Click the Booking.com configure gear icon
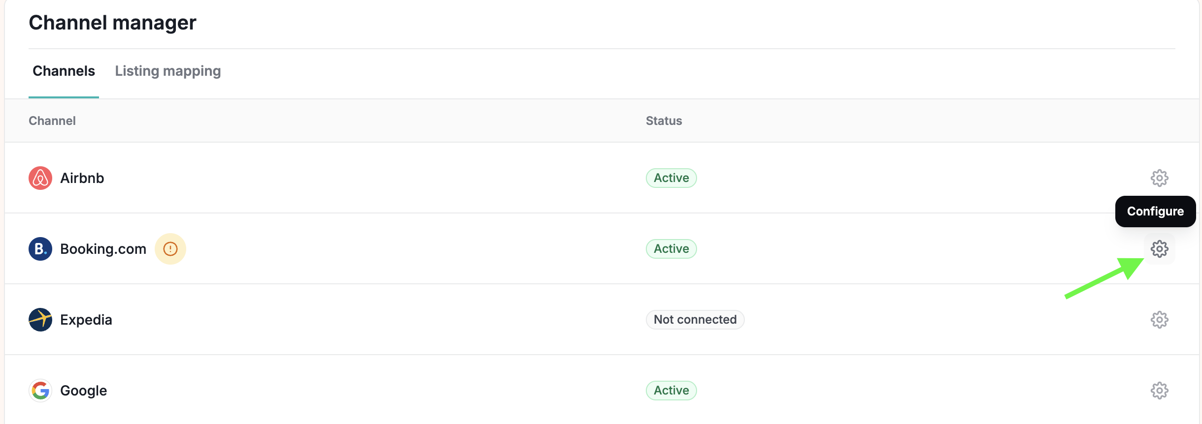Image resolution: width=1202 pixels, height=424 pixels. click(1159, 249)
